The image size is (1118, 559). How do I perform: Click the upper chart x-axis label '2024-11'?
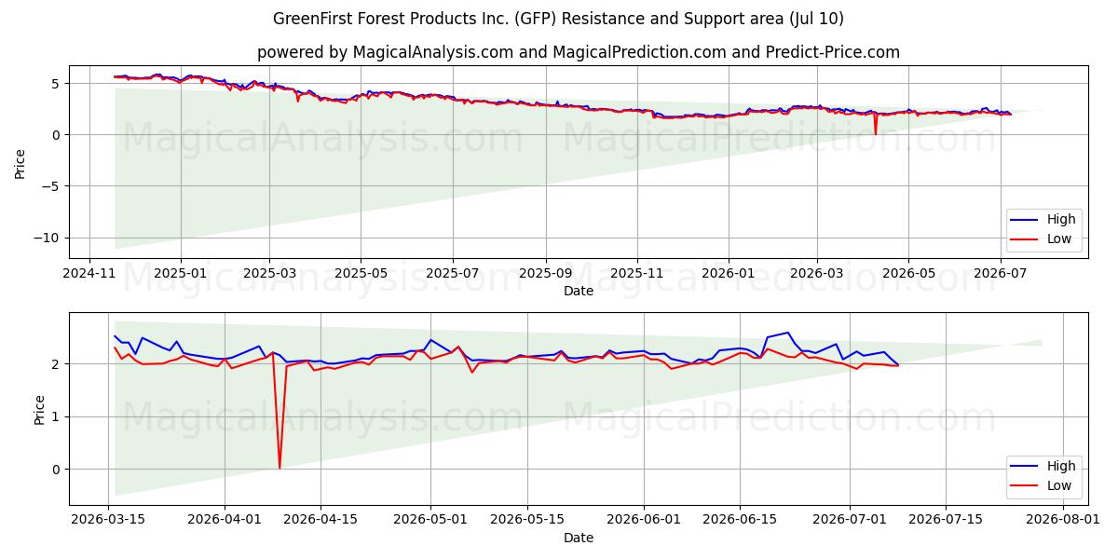point(89,274)
